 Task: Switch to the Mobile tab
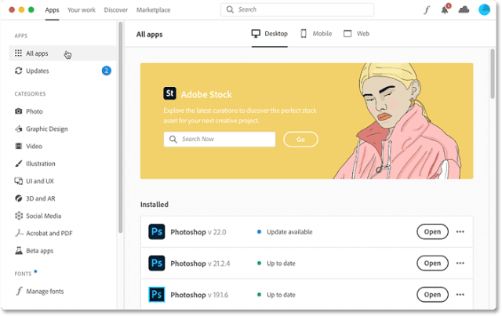coord(316,34)
